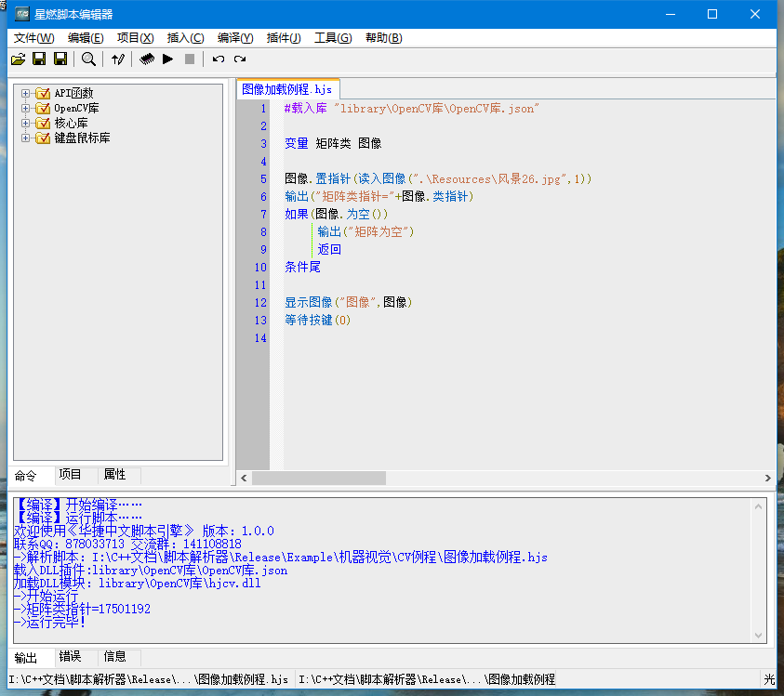Expand the 核心库 tree node

[25, 124]
